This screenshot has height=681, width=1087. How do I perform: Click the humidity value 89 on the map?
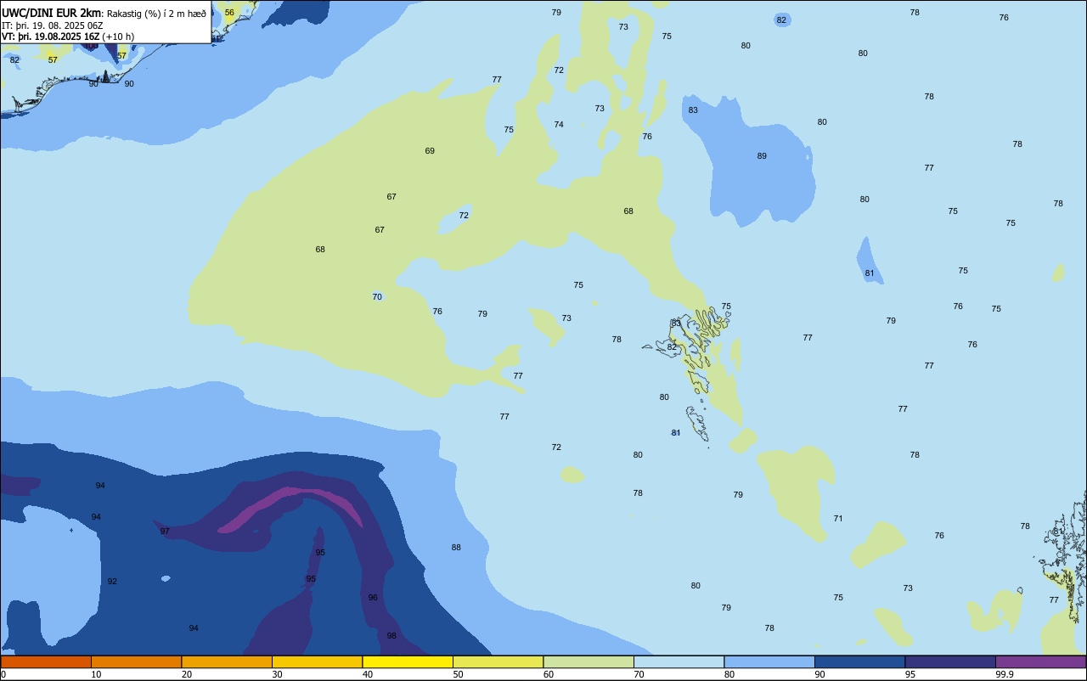(x=762, y=156)
